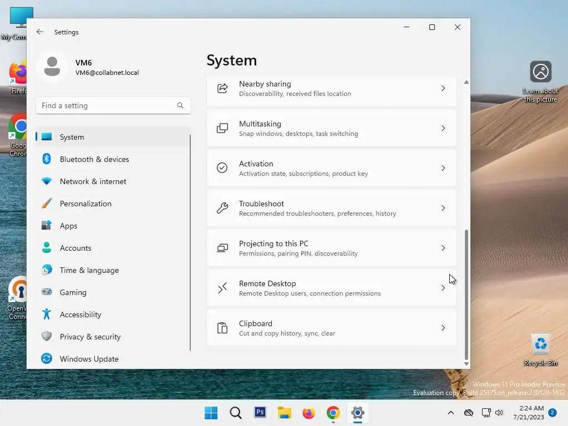Select System in the sidebar
Viewport: 568px width, 426px height.
113,137
